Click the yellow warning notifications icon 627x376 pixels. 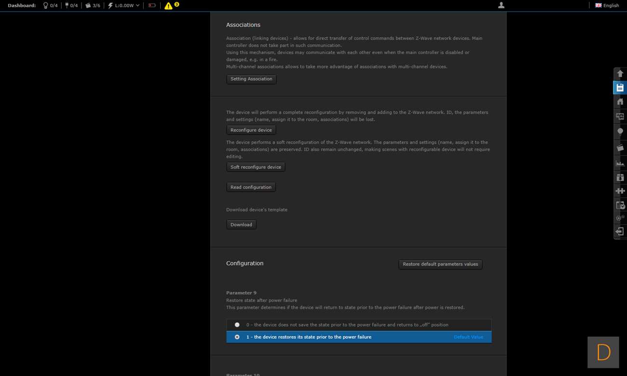[168, 6]
